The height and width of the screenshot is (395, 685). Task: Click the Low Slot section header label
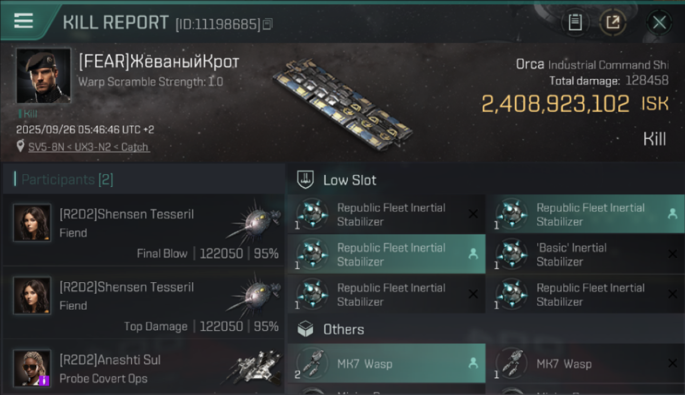tap(350, 180)
